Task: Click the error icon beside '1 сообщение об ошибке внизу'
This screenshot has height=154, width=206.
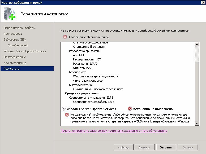Action: pos(65,37)
